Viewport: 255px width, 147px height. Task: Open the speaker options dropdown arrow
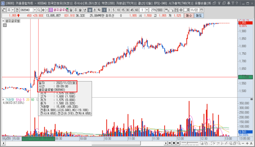coord(47,10)
